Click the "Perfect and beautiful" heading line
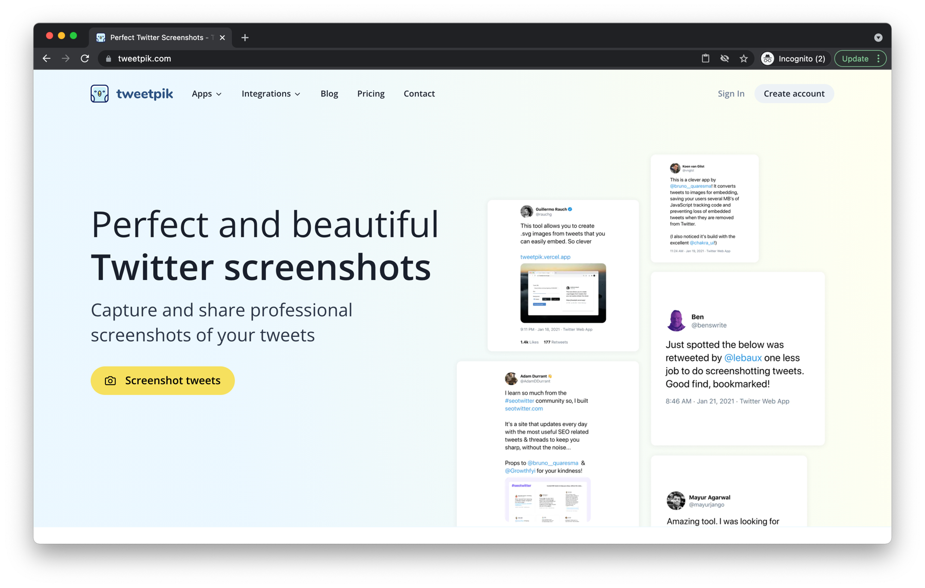 tap(265, 224)
